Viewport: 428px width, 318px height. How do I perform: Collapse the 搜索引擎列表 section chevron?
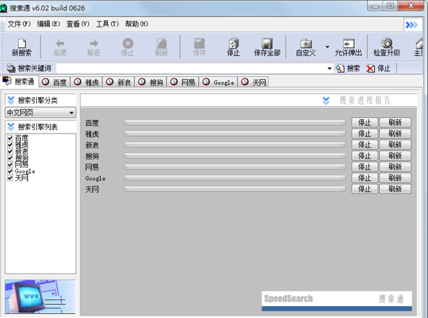tap(11, 127)
